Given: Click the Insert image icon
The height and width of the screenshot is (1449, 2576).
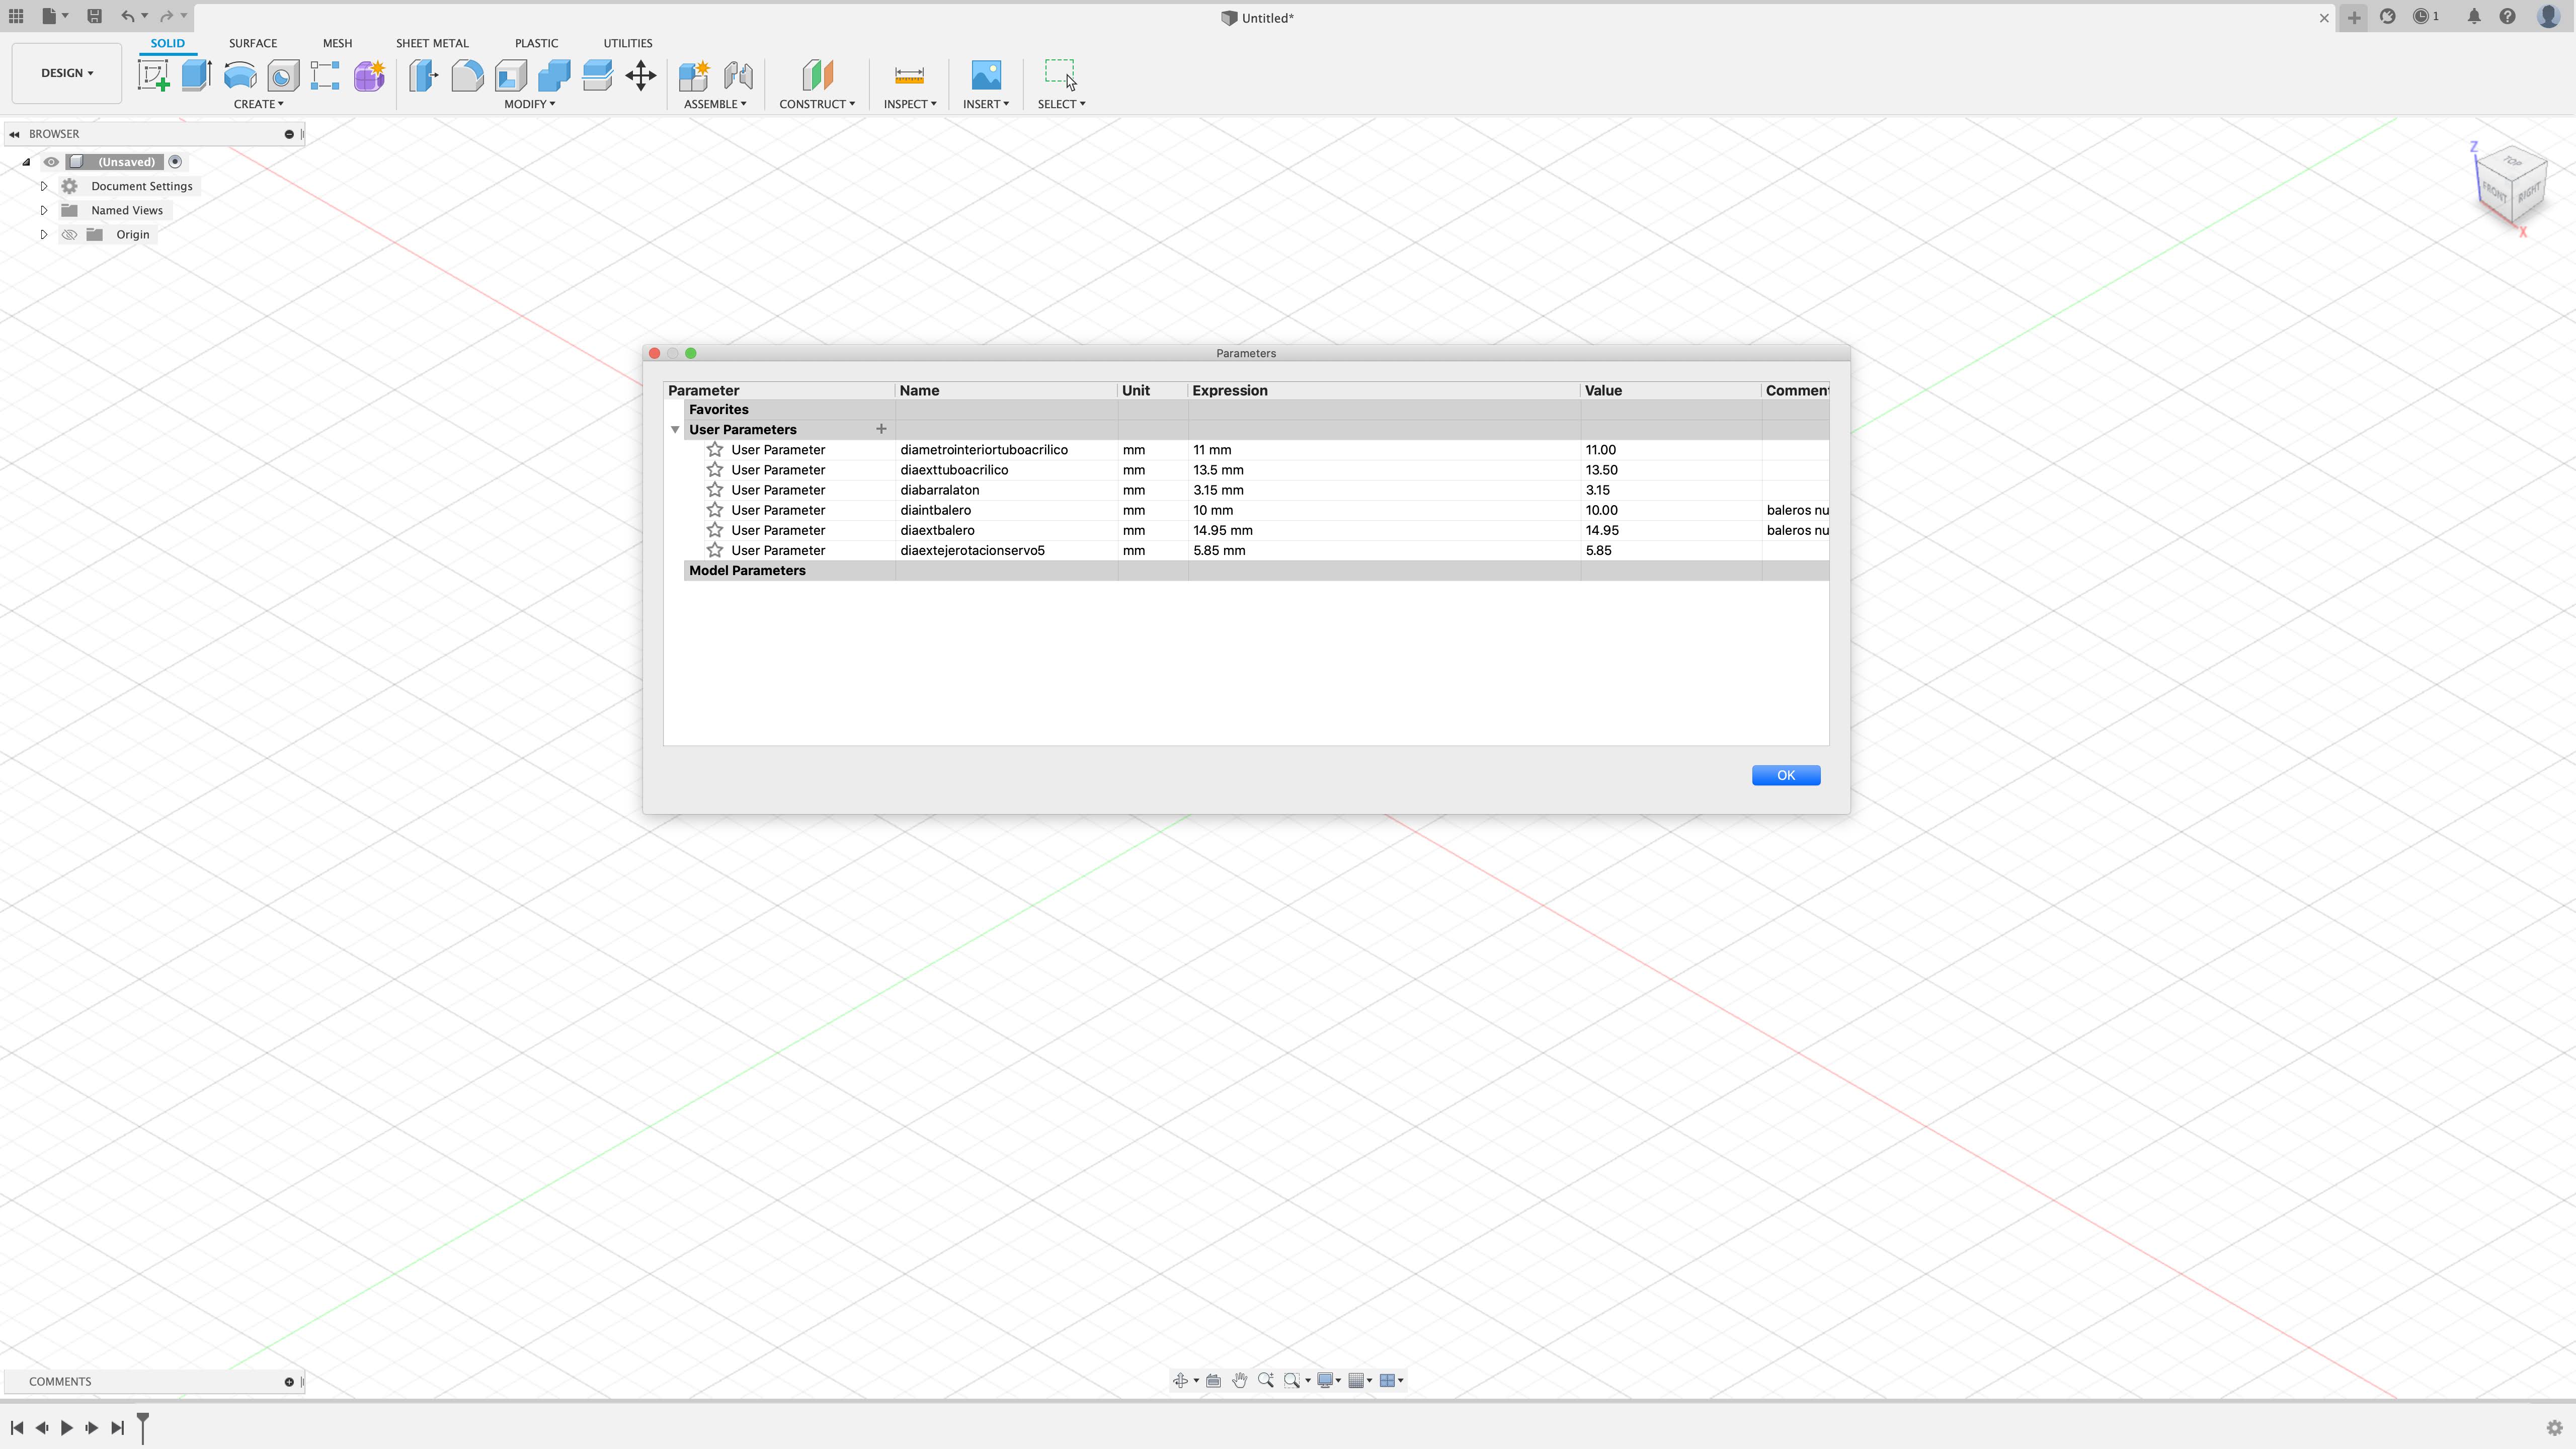Looking at the screenshot, I should (986, 76).
